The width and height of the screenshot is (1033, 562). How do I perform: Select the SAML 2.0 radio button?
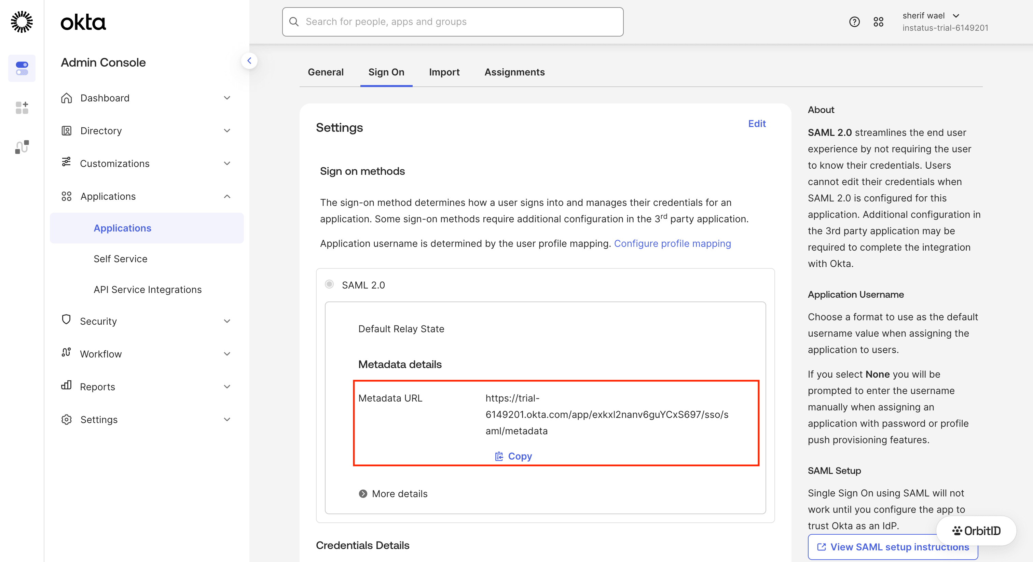pyautogui.click(x=329, y=284)
